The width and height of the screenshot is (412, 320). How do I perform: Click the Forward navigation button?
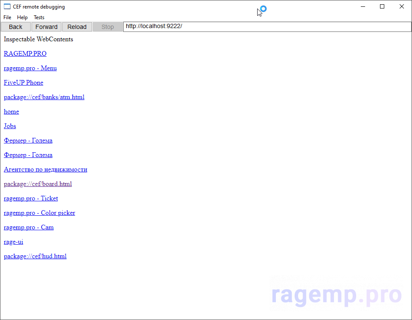pyautogui.click(x=46, y=27)
